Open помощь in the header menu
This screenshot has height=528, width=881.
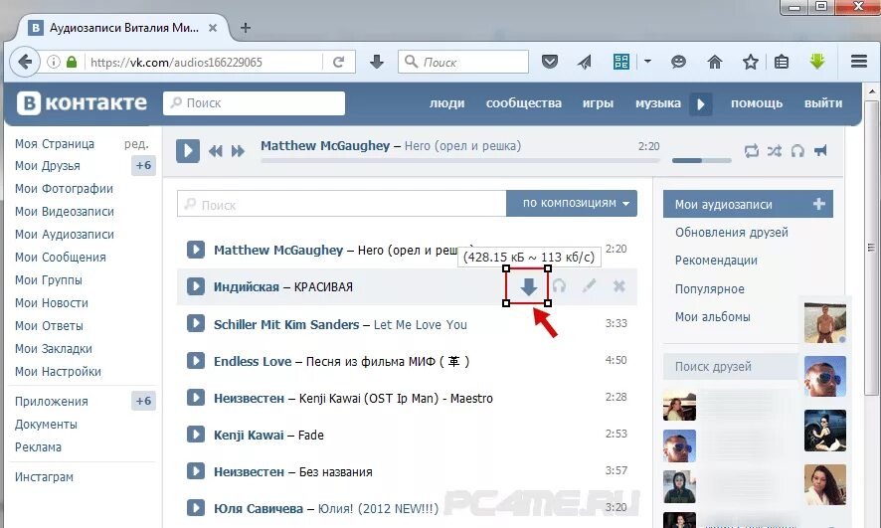(x=757, y=103)
